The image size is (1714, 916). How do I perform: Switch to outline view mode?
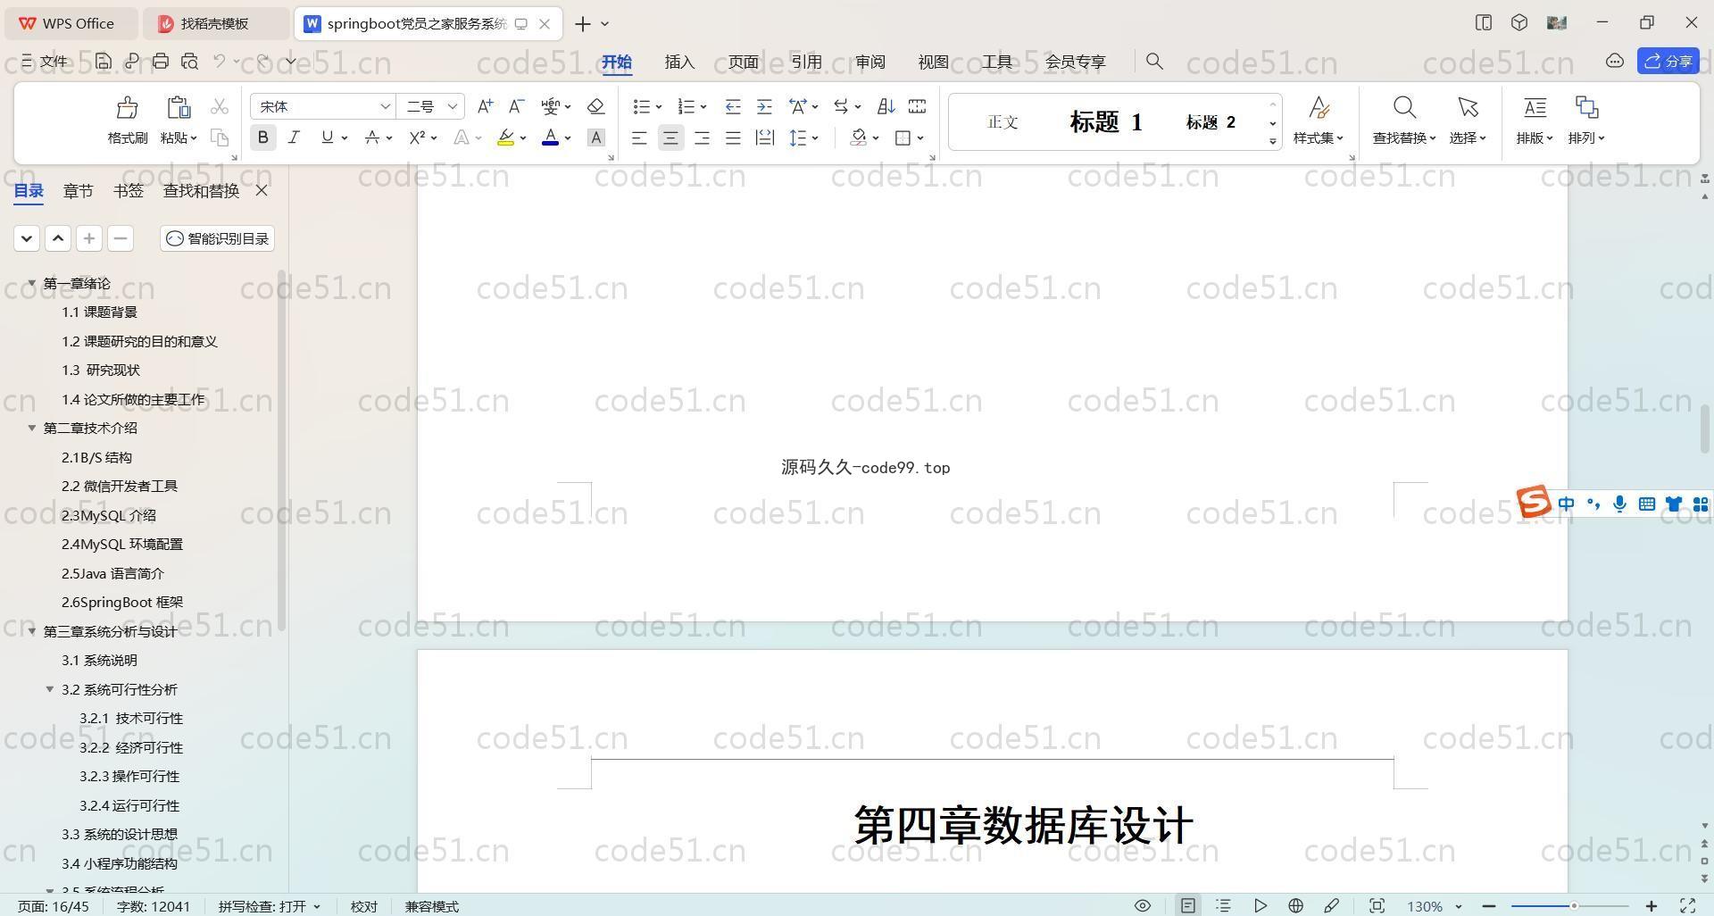[x=1224, y=905]
